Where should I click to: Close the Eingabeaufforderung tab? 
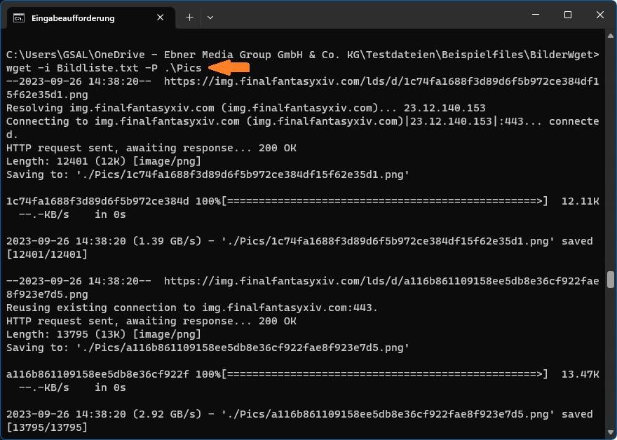(x=160, y=18)
